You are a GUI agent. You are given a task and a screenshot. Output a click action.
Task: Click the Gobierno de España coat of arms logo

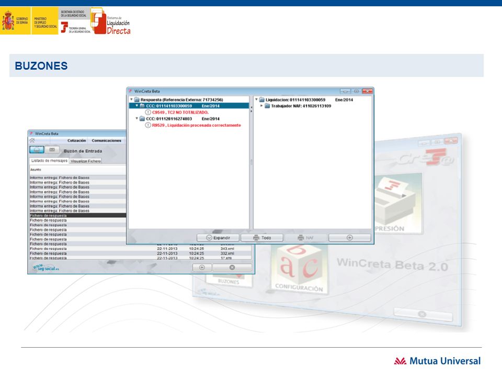(x=8, y=21)
